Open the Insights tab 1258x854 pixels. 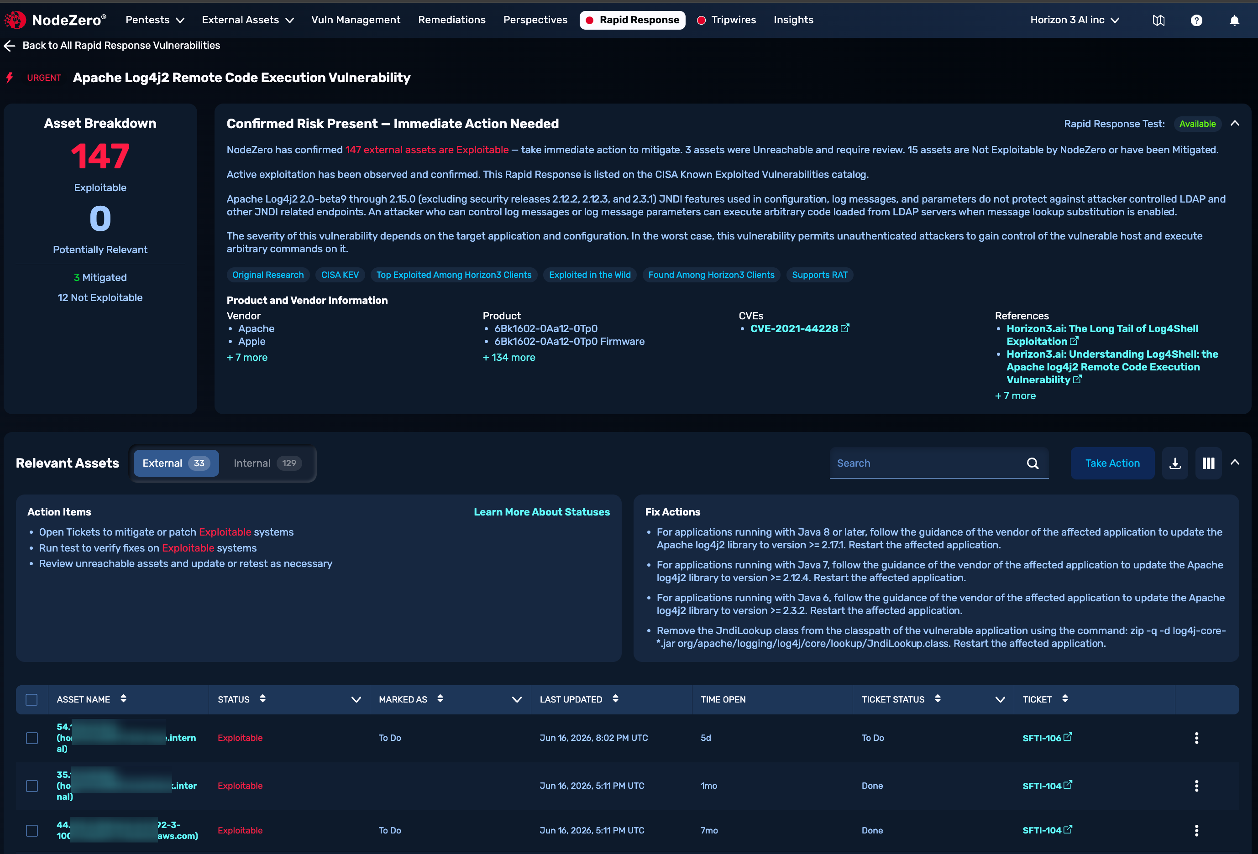[793, 20]
